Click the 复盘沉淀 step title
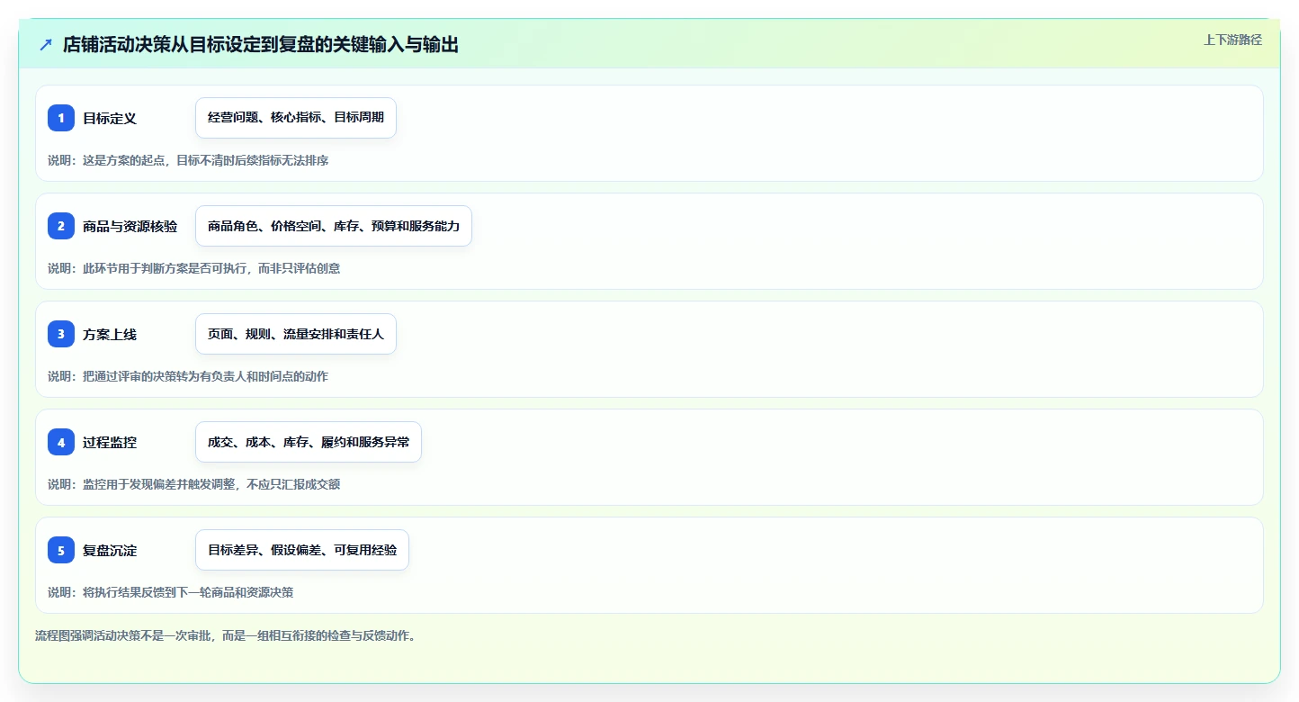The height and width of the screenshot is (702, 1299). [110, 550]
